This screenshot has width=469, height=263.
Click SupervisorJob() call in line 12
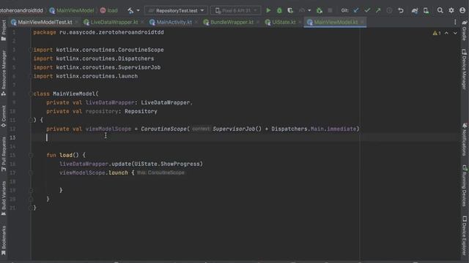[237, 129]
